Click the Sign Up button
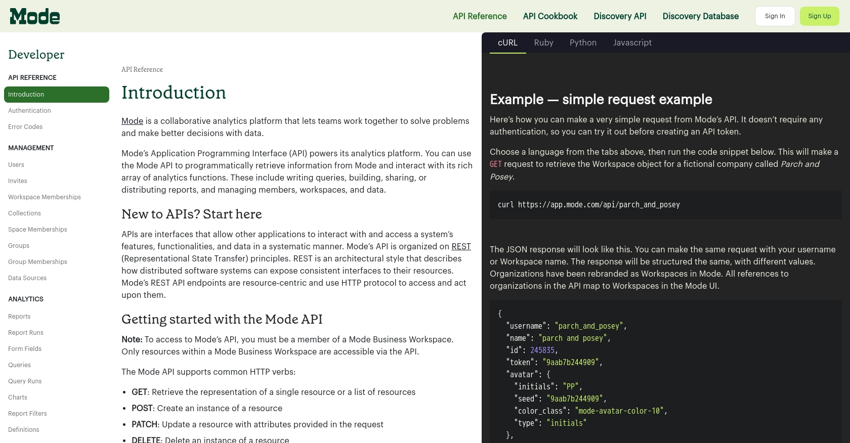 (x=819, y=16)
